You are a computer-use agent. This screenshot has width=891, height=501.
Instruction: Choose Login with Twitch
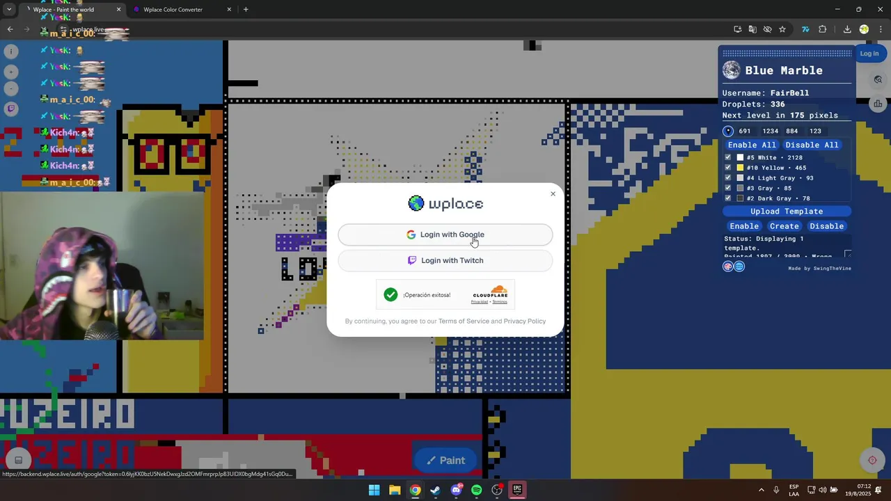[445, 260]
